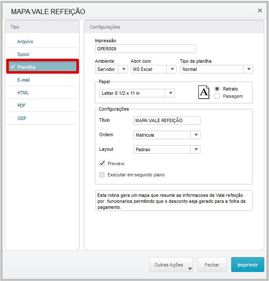Click the Impressão GPER009 input field
This screenshot has width=269, height=281.
click(146, 49)
